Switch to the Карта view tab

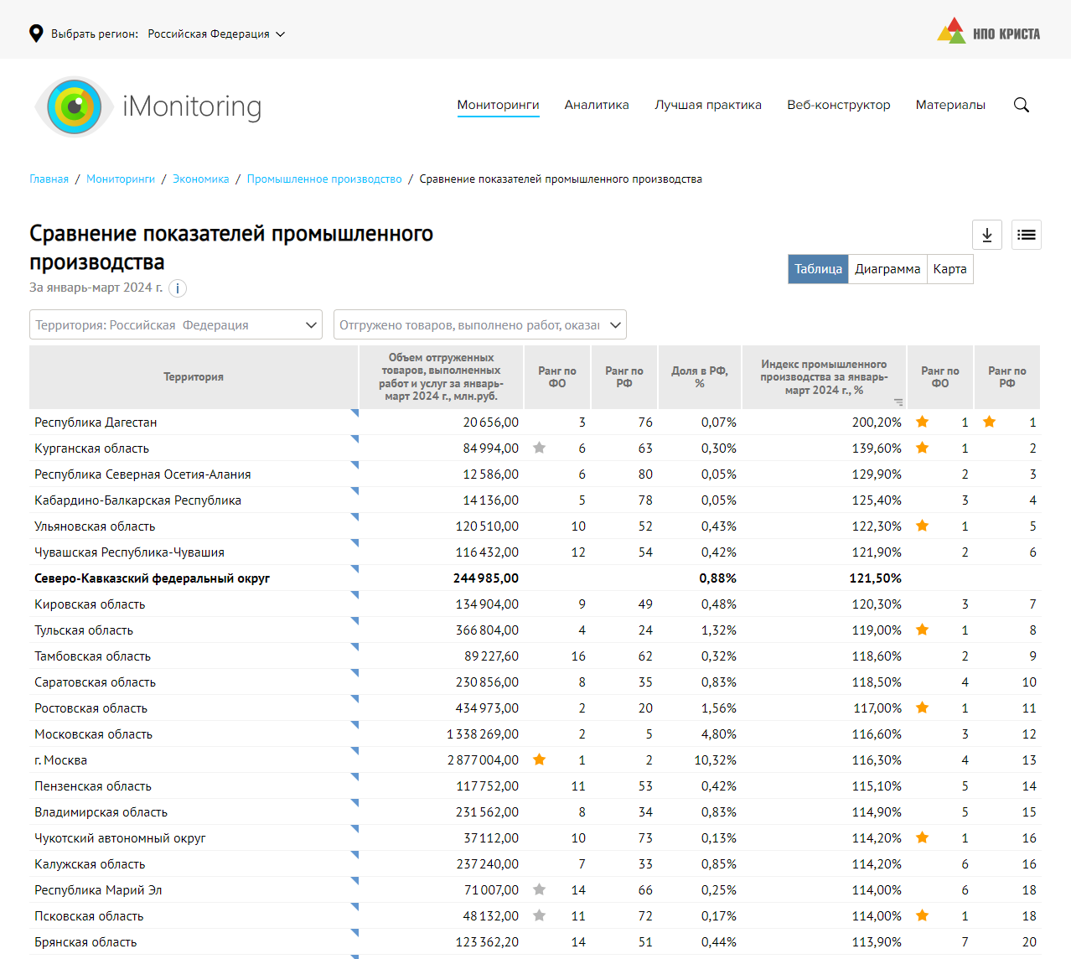950,269
